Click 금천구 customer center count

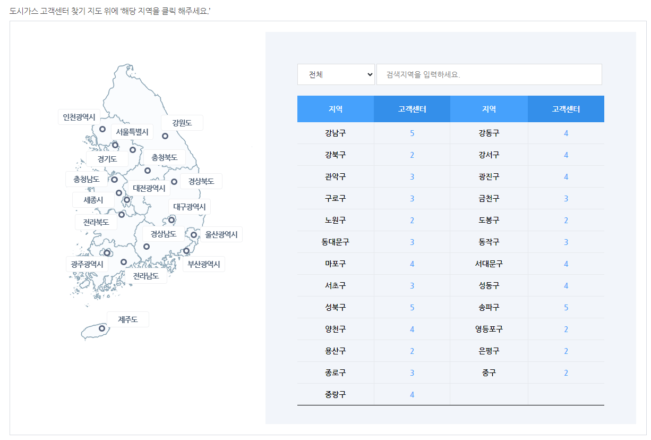(566, 198)
